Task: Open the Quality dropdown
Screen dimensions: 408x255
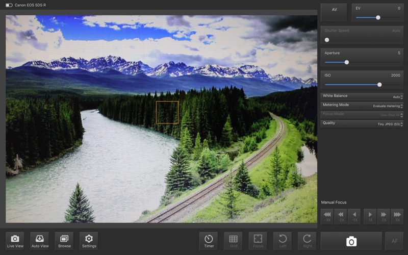Action: click(362, 123)
